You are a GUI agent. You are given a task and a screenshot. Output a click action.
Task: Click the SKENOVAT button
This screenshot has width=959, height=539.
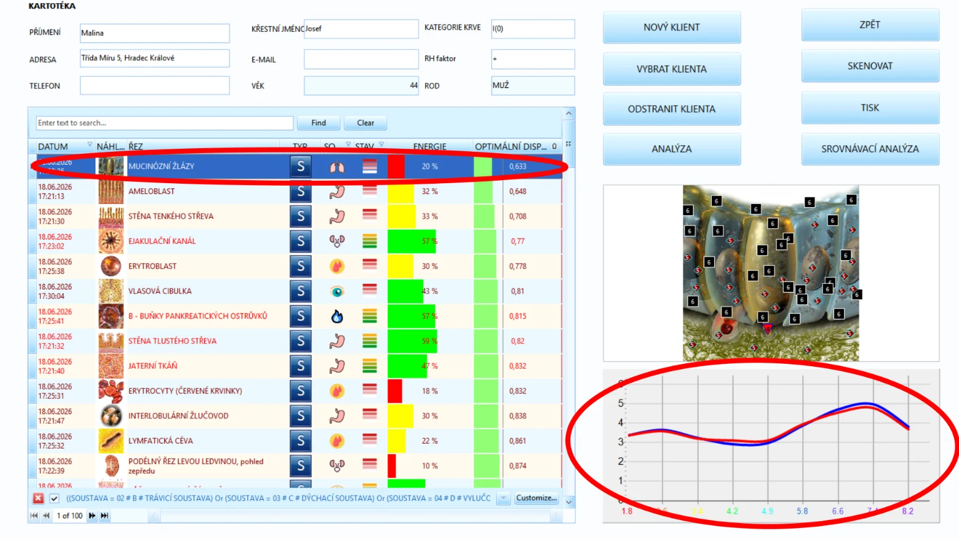point(870,66)
